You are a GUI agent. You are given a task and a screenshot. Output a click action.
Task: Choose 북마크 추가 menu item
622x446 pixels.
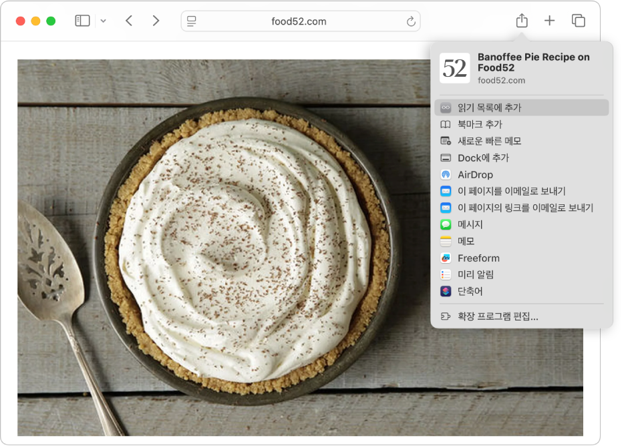pos(521,124)
